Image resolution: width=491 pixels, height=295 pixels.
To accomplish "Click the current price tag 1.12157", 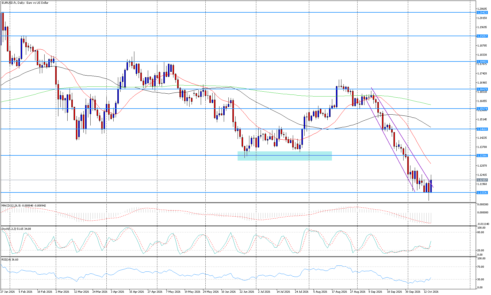I will click(482, 180).
